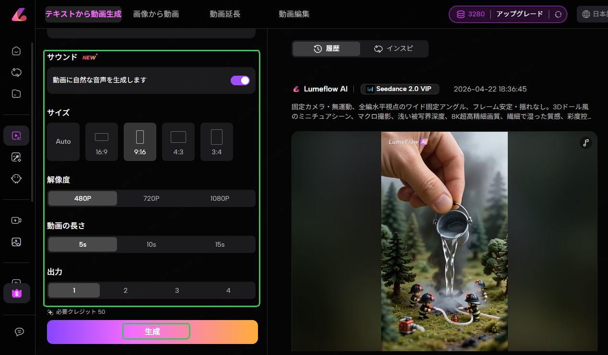The width and height of the screenshot is (608, 355).
Task: Select 9:16 aspect ratio
Action: [x=140, y=142]
